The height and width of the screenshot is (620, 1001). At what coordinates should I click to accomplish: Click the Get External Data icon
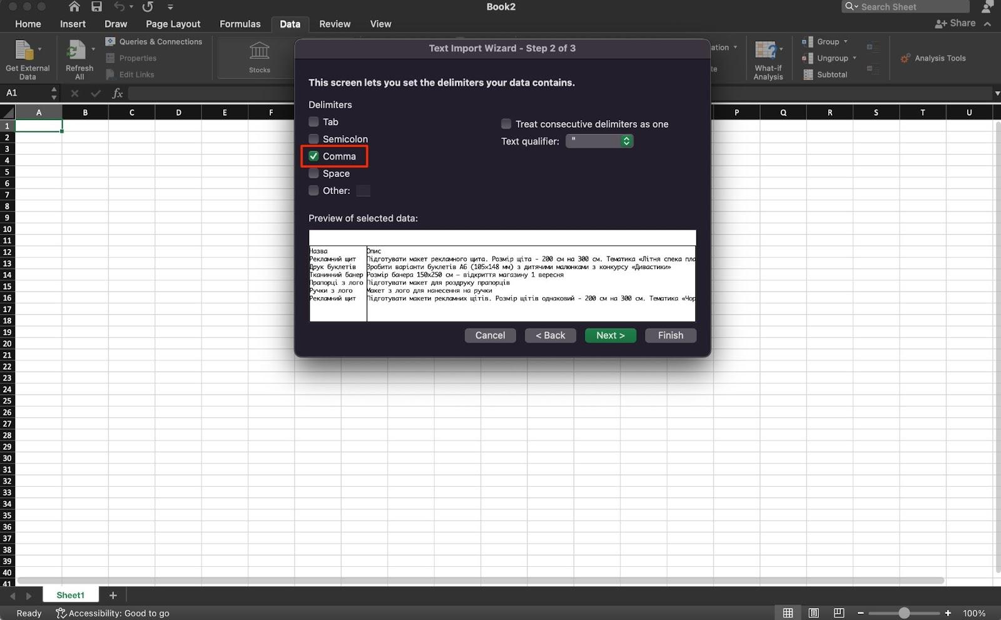24,51
